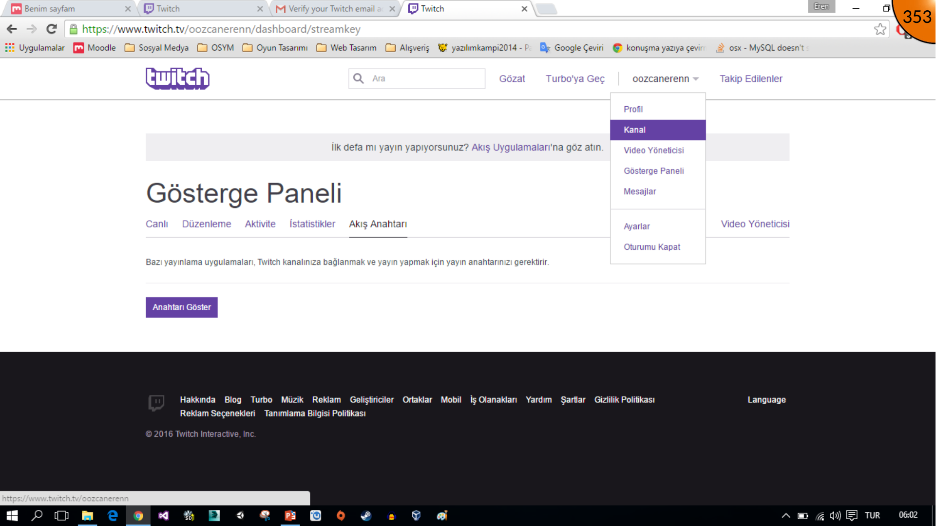Click the volume icon in system tray
The width and height of the screenshot is (936, 526).
click(x=835, y=516)
